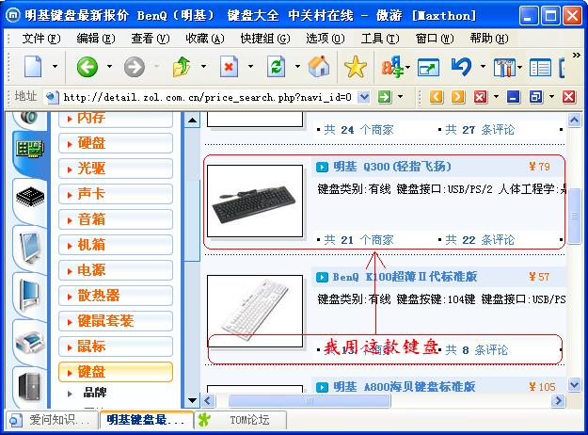The width and height of the screenshot is (588, 435).
Task: Open the 工具(T) menu
Action: point(380,39)
